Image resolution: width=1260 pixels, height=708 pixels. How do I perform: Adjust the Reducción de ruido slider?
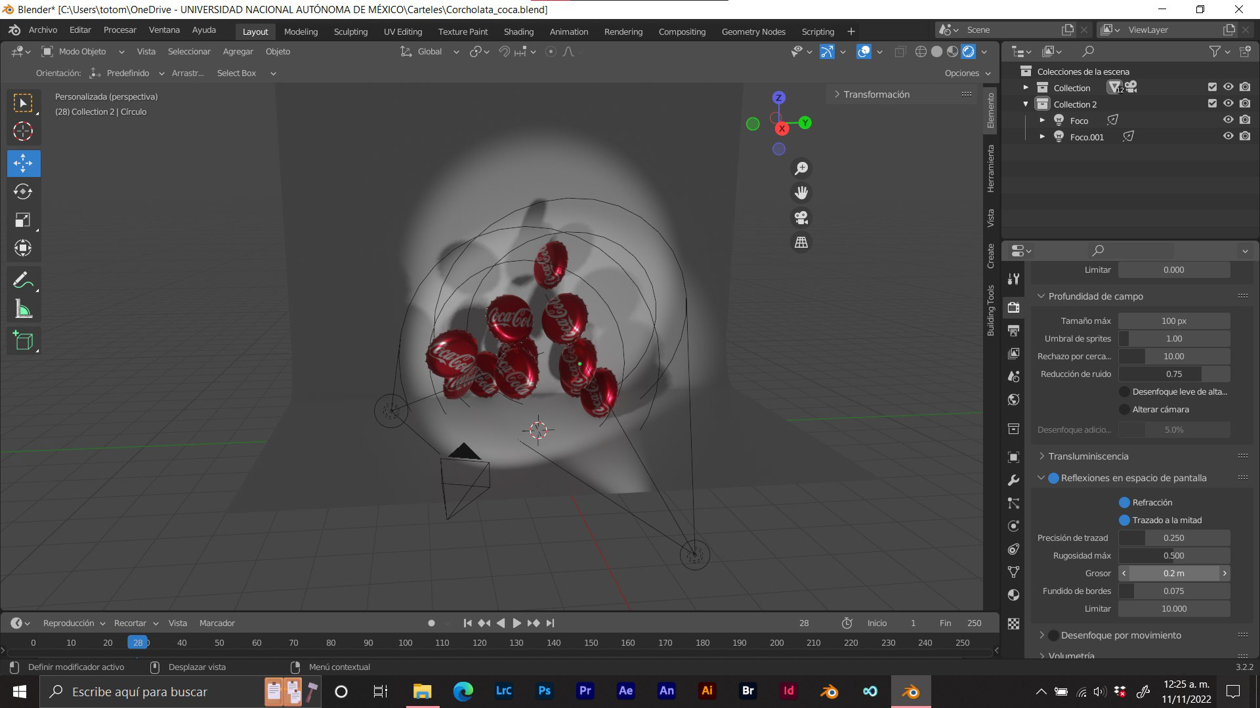[x=1173, y=374]
